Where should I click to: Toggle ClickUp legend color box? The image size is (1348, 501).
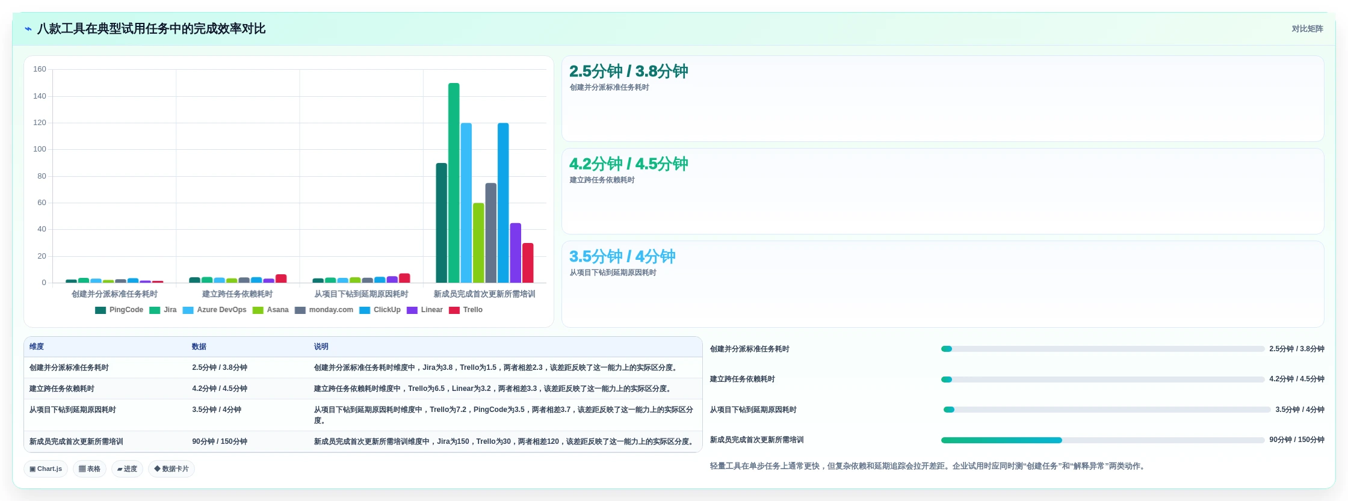(365, 310)
